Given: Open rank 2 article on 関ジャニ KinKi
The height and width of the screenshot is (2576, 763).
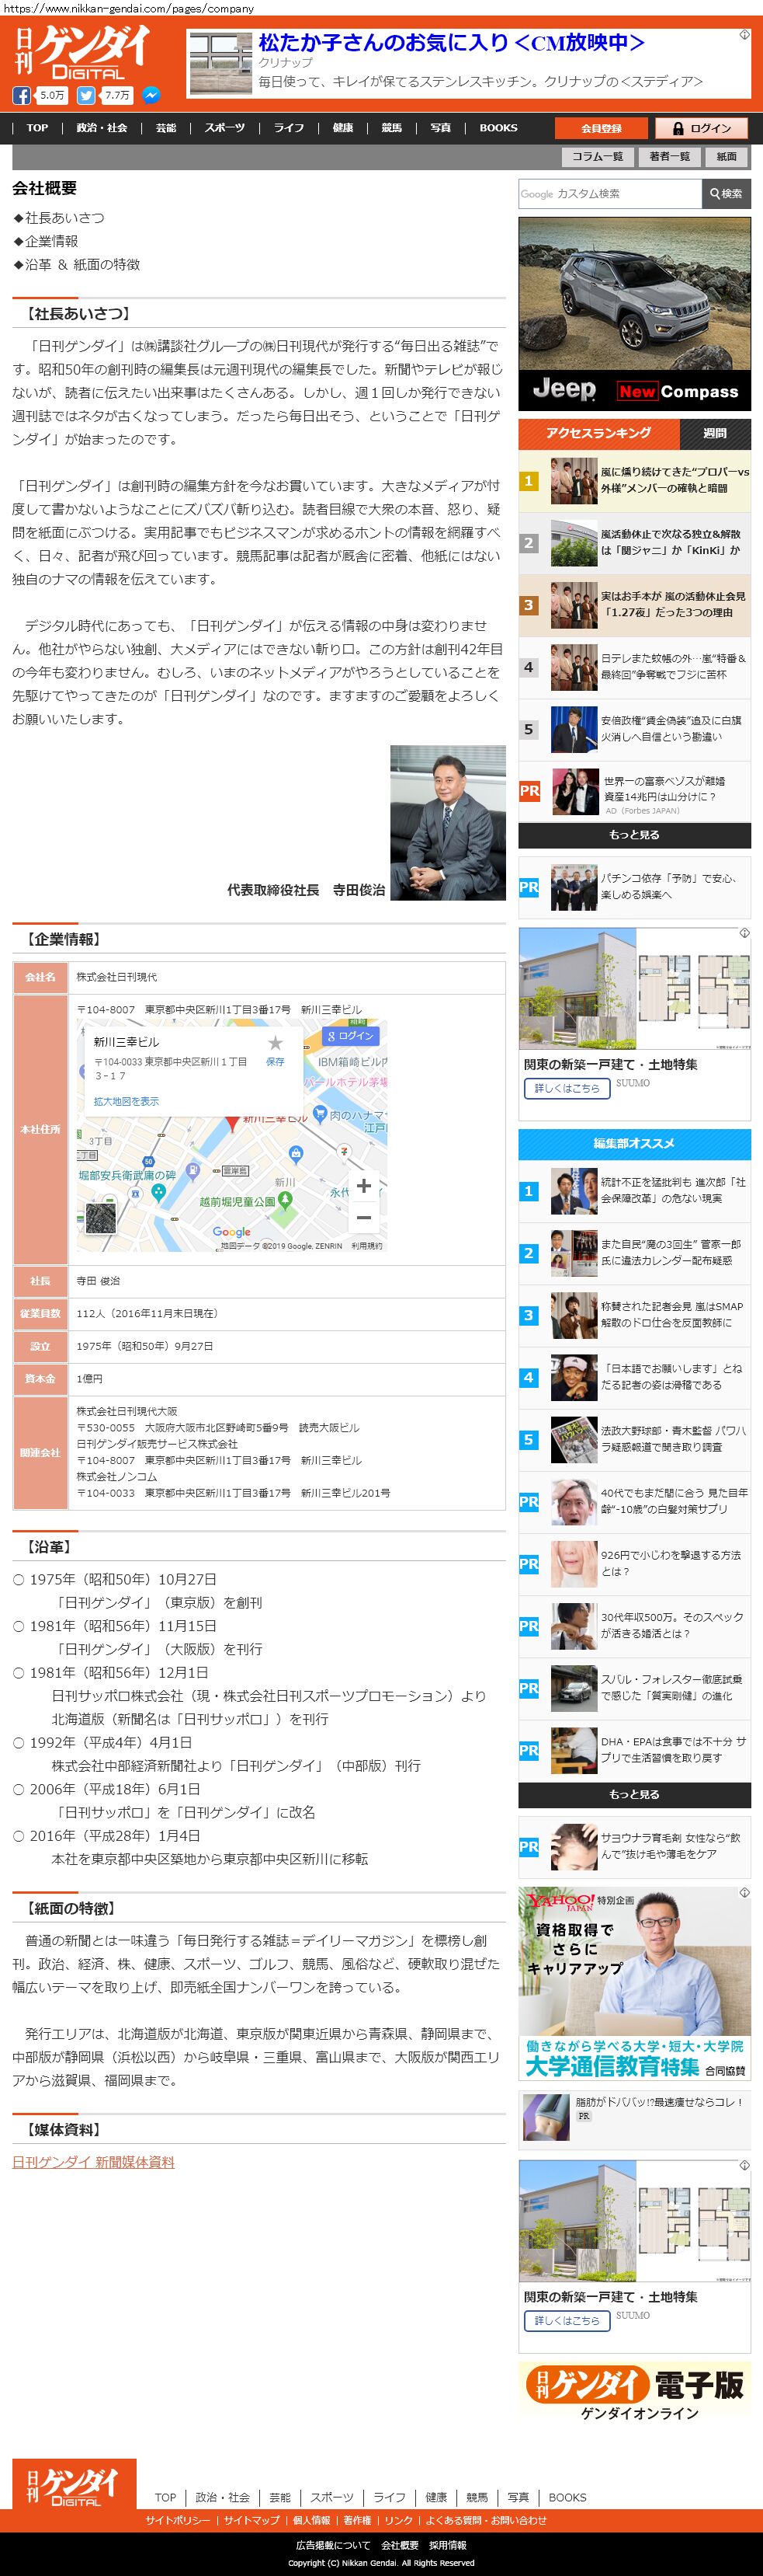Looking at the screenshot, I should [x=634, y=543].
